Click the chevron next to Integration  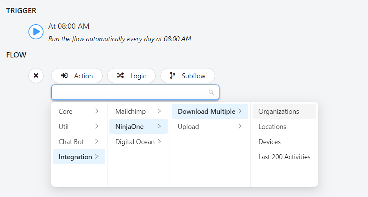(97, 157)
